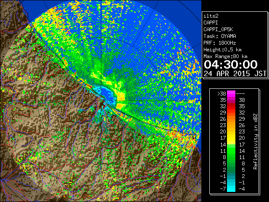Click the 'CAPPI' text line
Viewport: 269px width, 202px height.
coord(211,23)
